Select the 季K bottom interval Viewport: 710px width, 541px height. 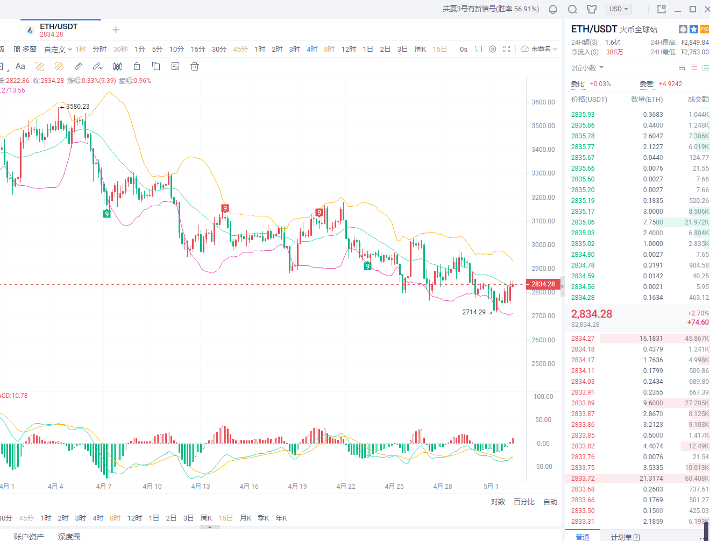pos(263,518)
